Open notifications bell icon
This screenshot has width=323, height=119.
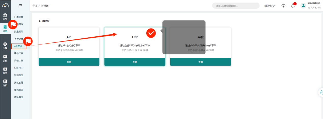pos(293,6)
